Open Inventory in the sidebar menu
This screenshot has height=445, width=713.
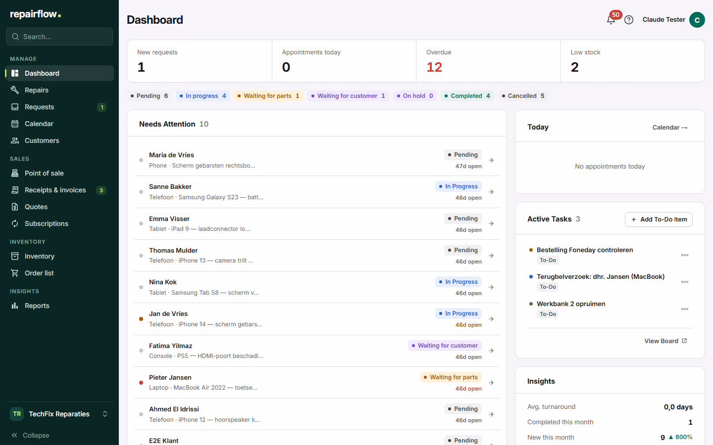(59, 256)
